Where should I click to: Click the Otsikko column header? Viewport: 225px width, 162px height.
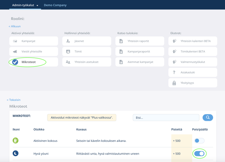tap(39, 129)
